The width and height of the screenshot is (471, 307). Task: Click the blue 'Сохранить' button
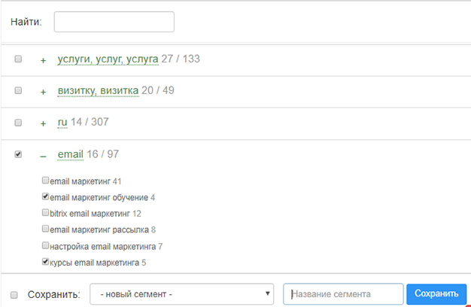click(x=436, y=294)
